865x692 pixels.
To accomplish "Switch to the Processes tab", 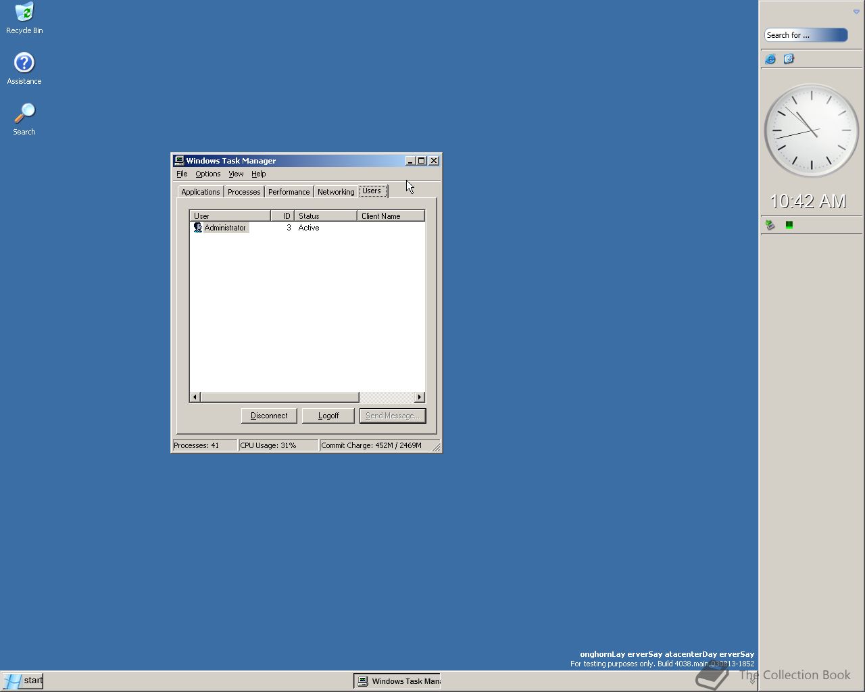I will [x=244, y=192].
